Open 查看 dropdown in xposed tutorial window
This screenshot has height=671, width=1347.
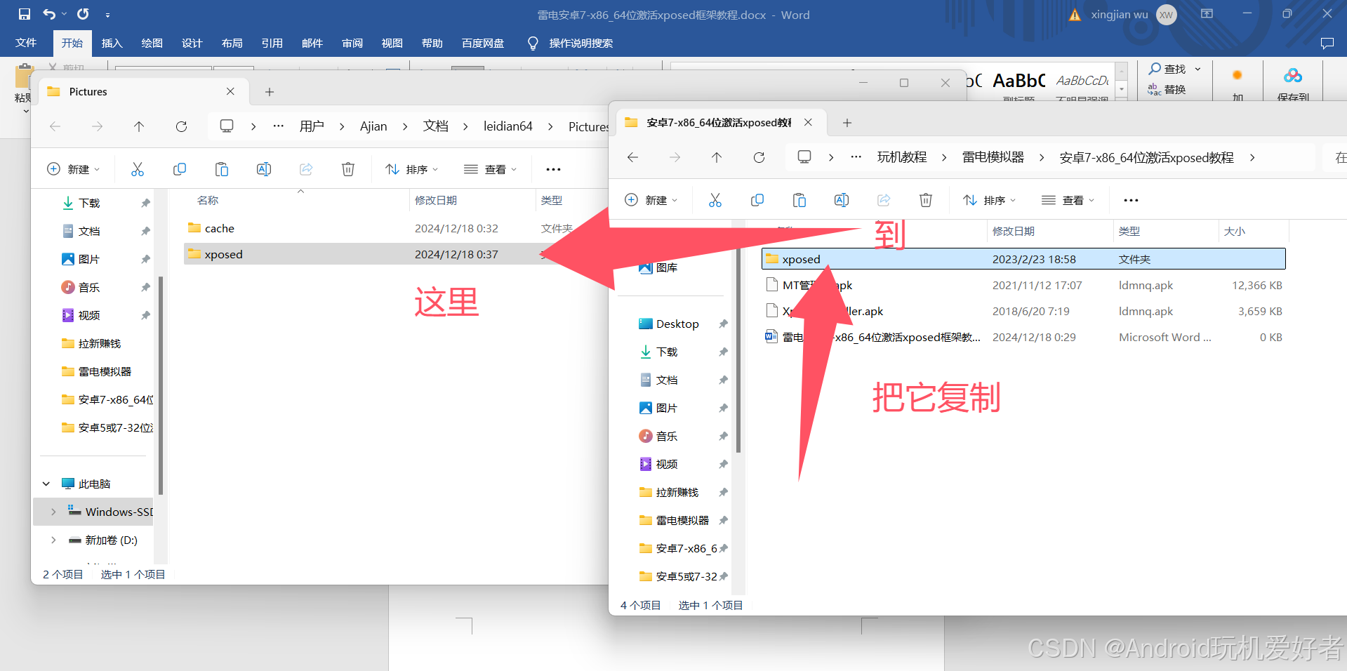(1068, 200)
